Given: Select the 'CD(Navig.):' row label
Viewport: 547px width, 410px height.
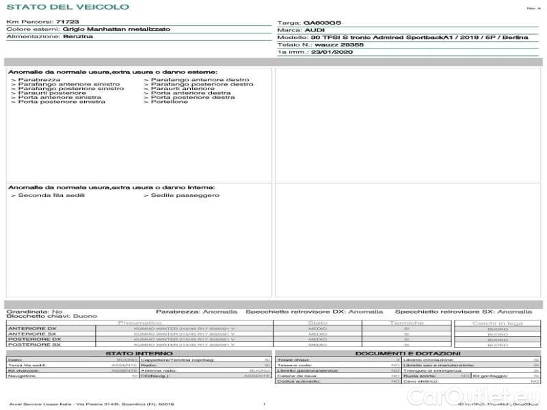Looking at the screenshot, I should [x=155, y=376].
